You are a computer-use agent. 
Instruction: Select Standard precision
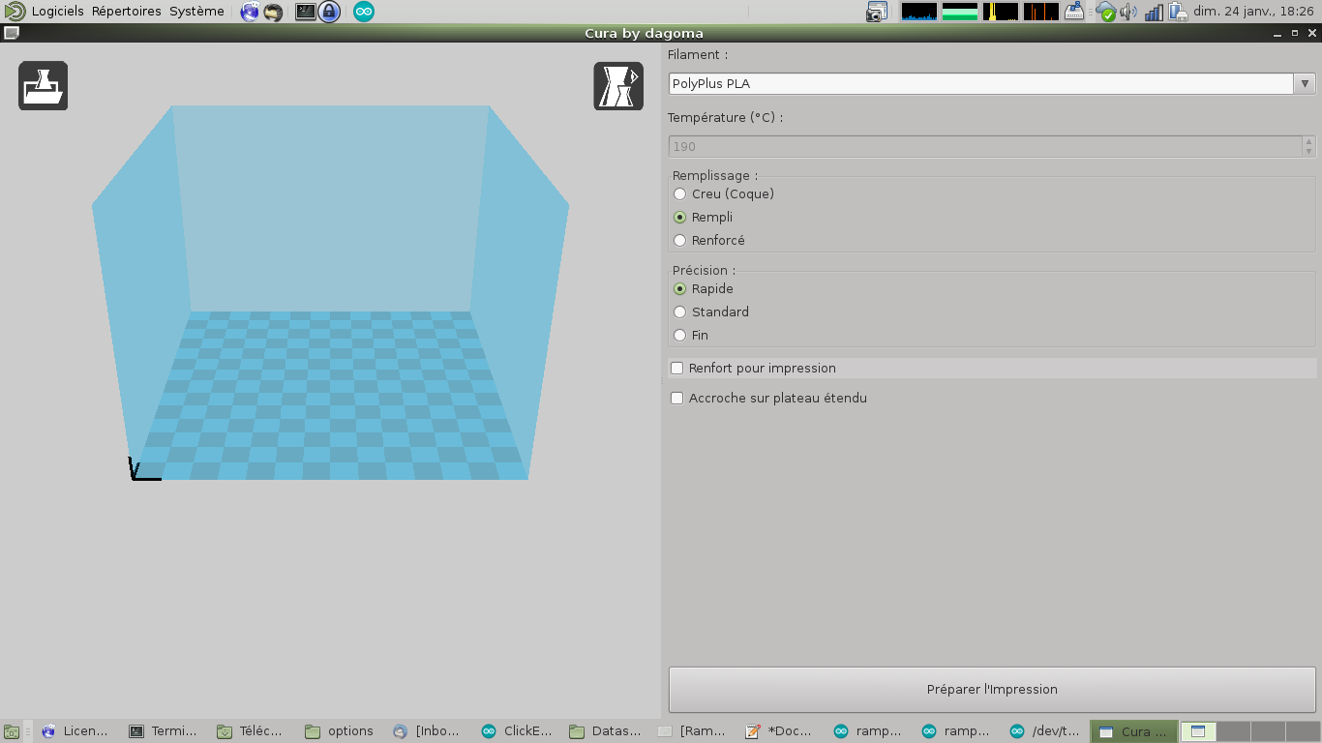click(x=711, y=312)
